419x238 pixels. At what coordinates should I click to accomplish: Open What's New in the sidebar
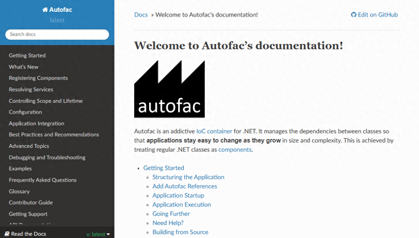24,67
